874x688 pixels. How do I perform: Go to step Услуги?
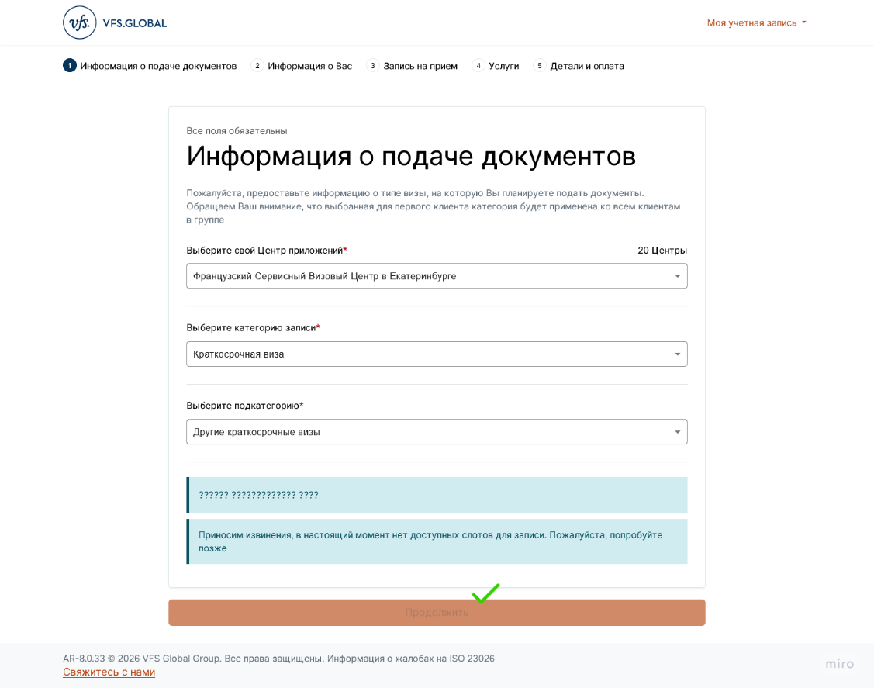tap(496, 66)
